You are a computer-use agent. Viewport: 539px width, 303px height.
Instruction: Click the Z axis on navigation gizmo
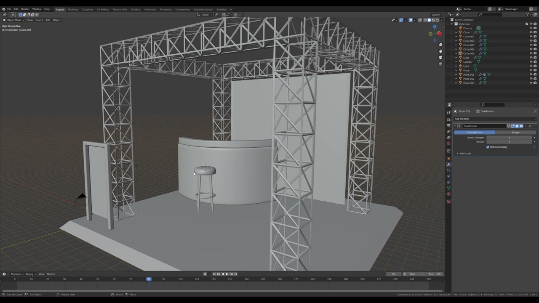pos(435,27)
